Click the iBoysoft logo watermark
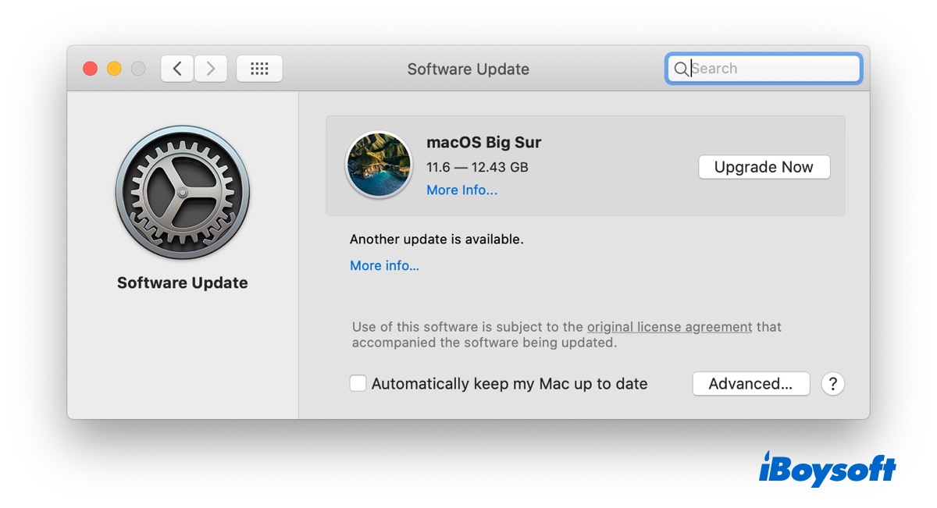This screenshot has width=937, height=508. click(827, 470)
